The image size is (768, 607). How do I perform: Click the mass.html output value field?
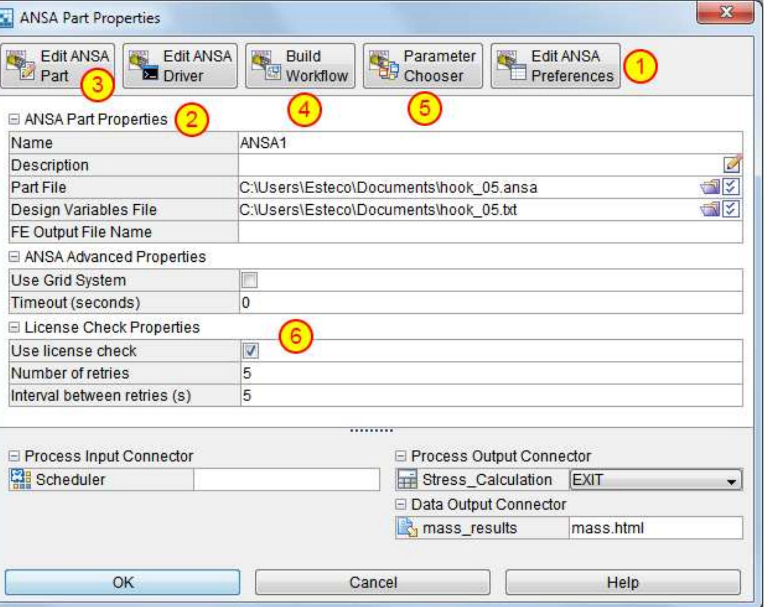point(656,527)
